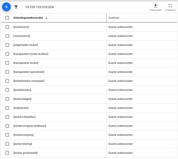178x159 pixels.
Task: Click keyword [sticker groothandel]
Action: tap(25, 153)
